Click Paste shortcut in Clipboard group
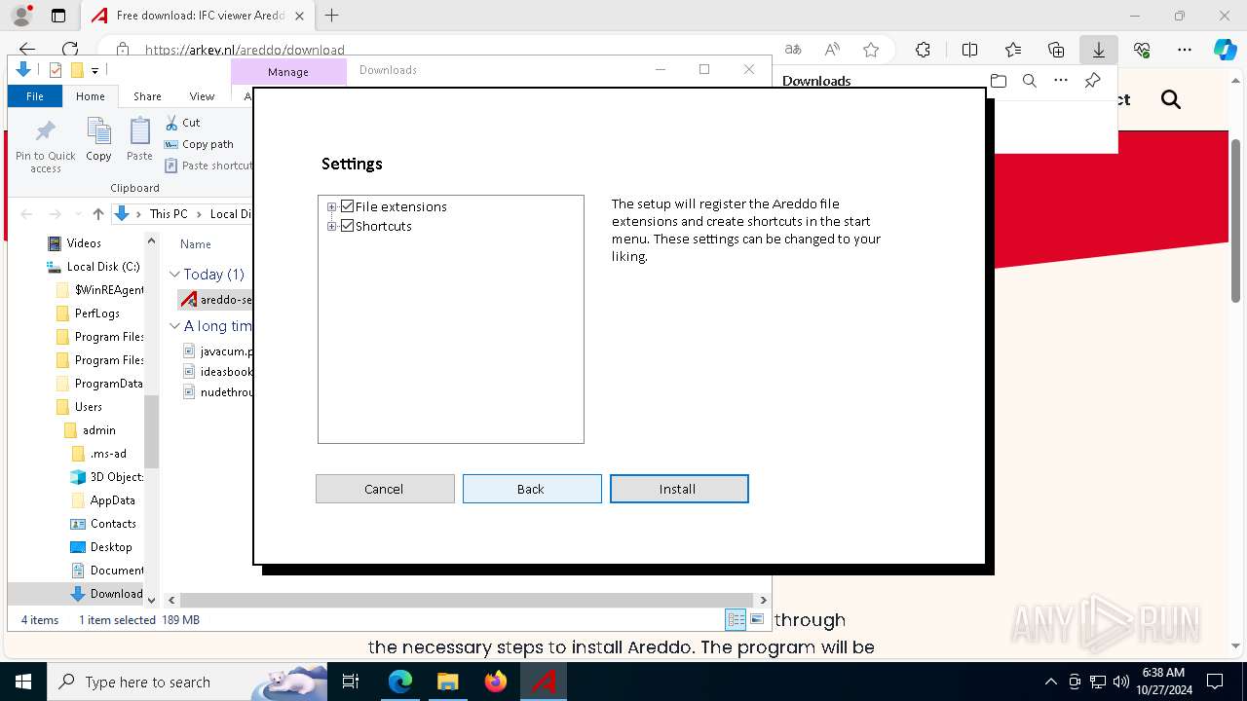The width and height of the screenshot is (1247, 701). tap(208, 166)
